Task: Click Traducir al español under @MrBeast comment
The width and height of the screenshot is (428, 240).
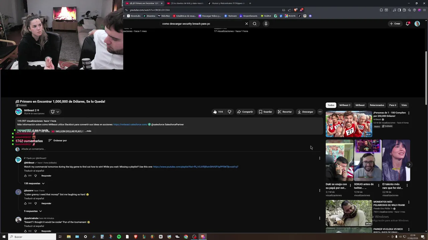Action: [34, 171]
